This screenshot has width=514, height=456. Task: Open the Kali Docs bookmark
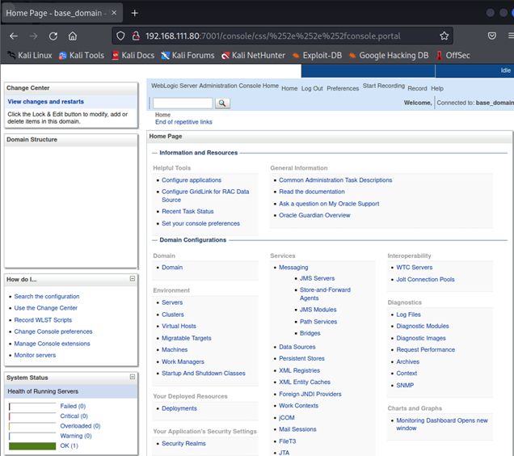[133, 56]
